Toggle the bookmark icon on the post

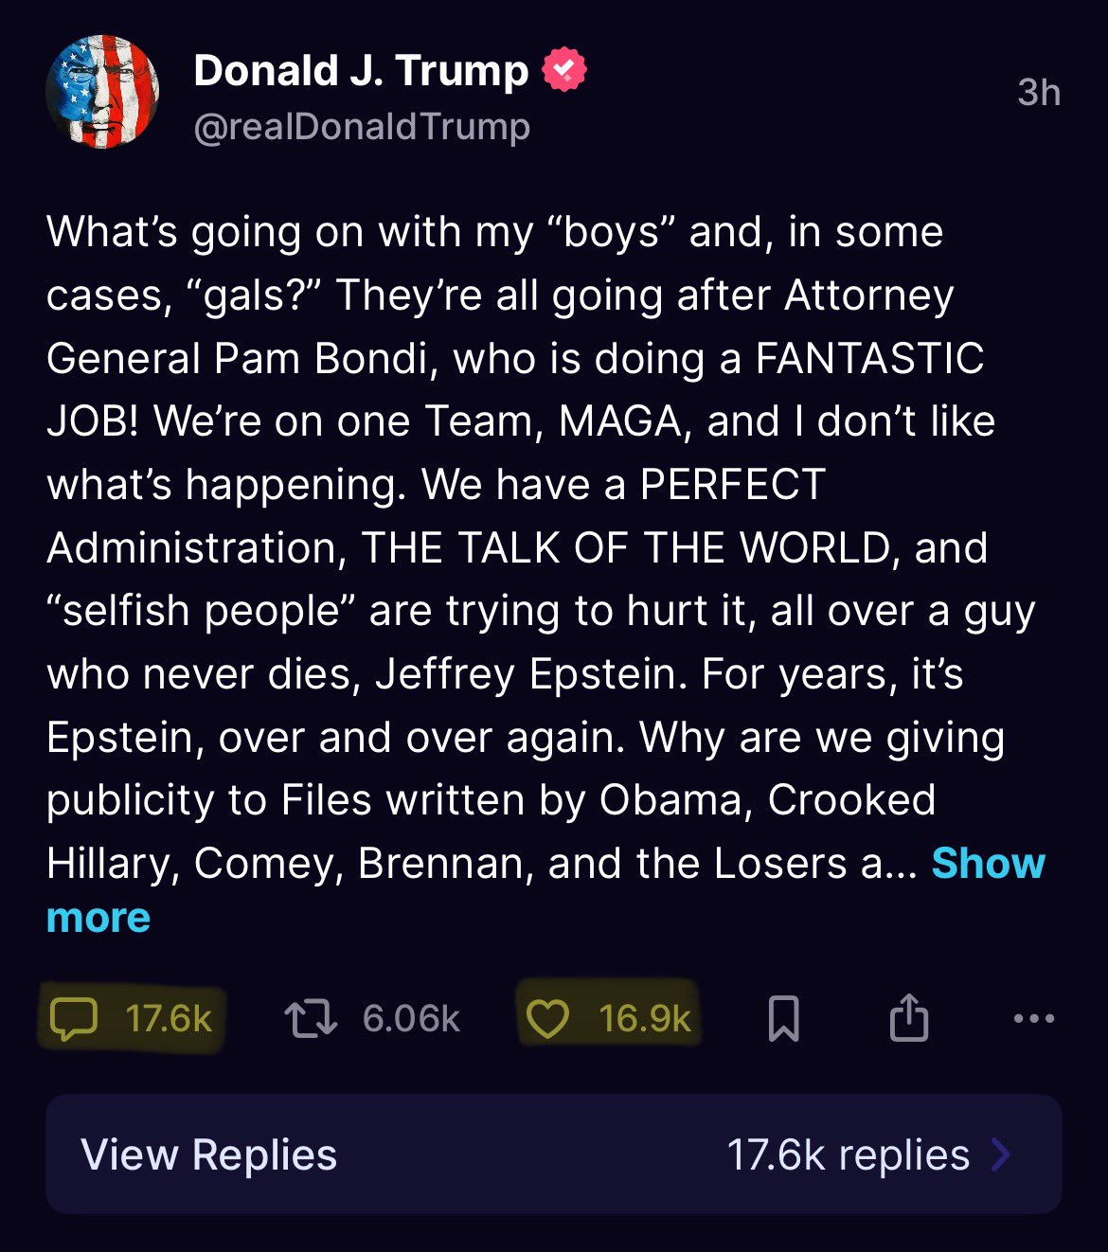pyautogui.click(x=783, y=1019)
